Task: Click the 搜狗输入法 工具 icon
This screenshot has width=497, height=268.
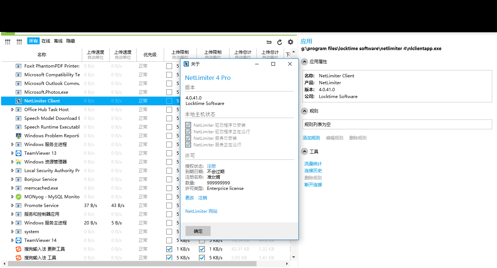Action: pos(19,258)
